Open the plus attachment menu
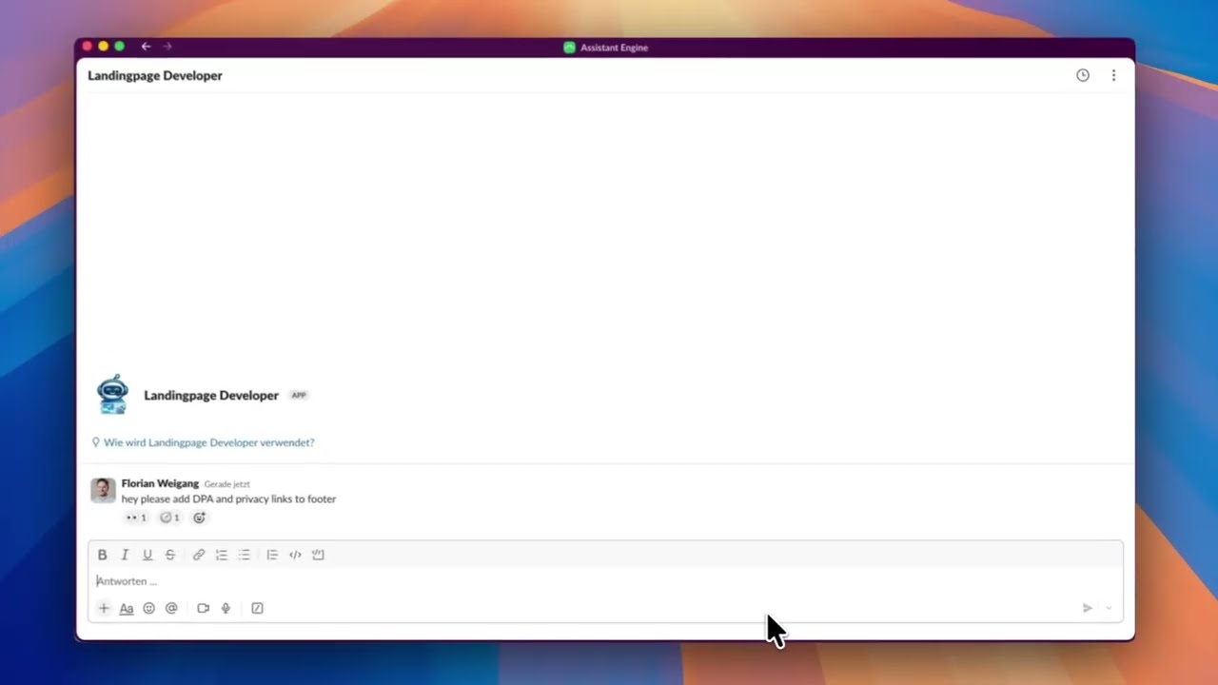This screenshot has width=1218, height=685. (x=104, y=608)
